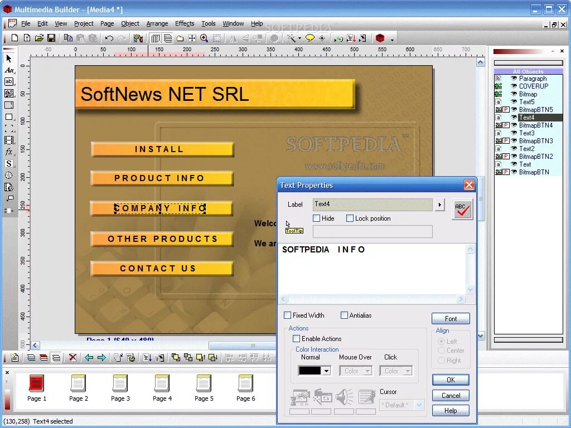Select the arrow pointer tool
This screenshot has height=428, width=571.
tap(9, 59)
